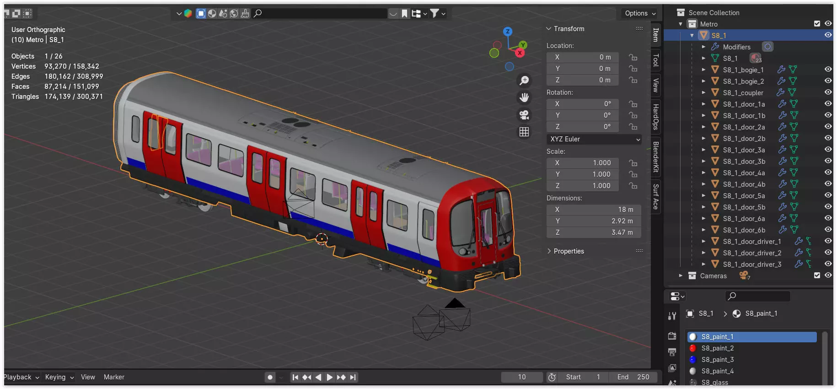
Task: Click the viewport zoom magnifier icon
Action: point(524,81)
